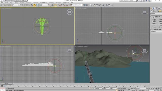Image resolution: width=162 pixels, height=91 pixels.
Task: Select the Select and Scale tool
Action: point(37,5)
